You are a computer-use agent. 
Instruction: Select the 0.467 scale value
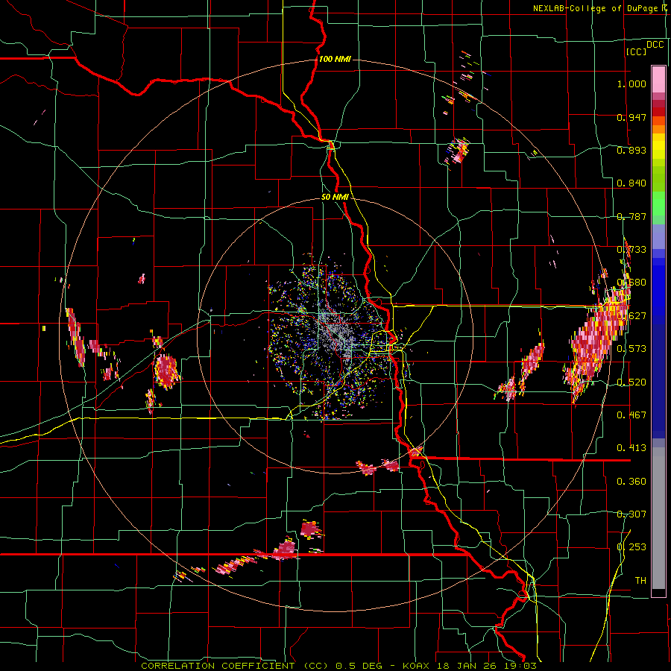(x=631, y=415)
